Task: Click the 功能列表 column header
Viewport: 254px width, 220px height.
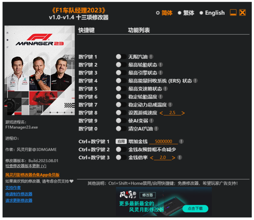Action: [x=139, y=30]
